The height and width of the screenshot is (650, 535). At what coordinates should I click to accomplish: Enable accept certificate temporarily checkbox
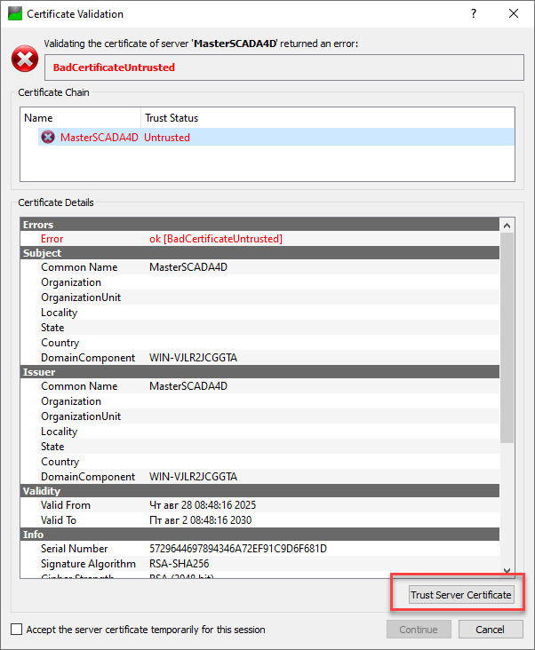(x=17, y=630)
